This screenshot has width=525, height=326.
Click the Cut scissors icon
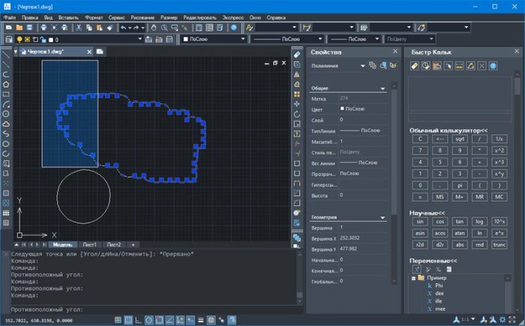point(78,27)
